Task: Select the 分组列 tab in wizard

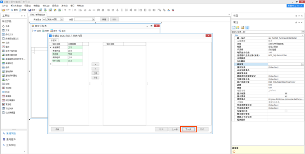Action: click(53, 40)
